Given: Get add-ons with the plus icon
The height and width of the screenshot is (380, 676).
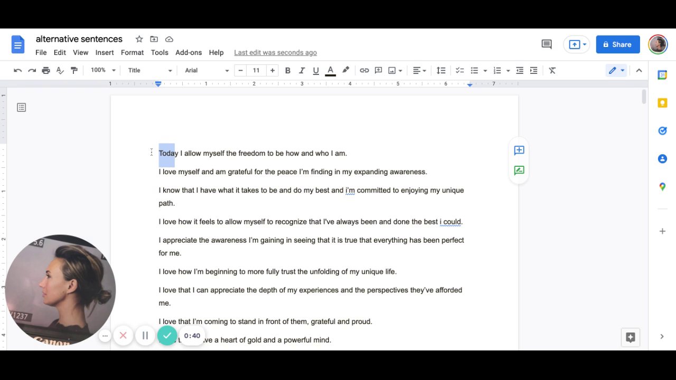Looking at the screenshot, I should pyautogui.click(x=662, y=231).
